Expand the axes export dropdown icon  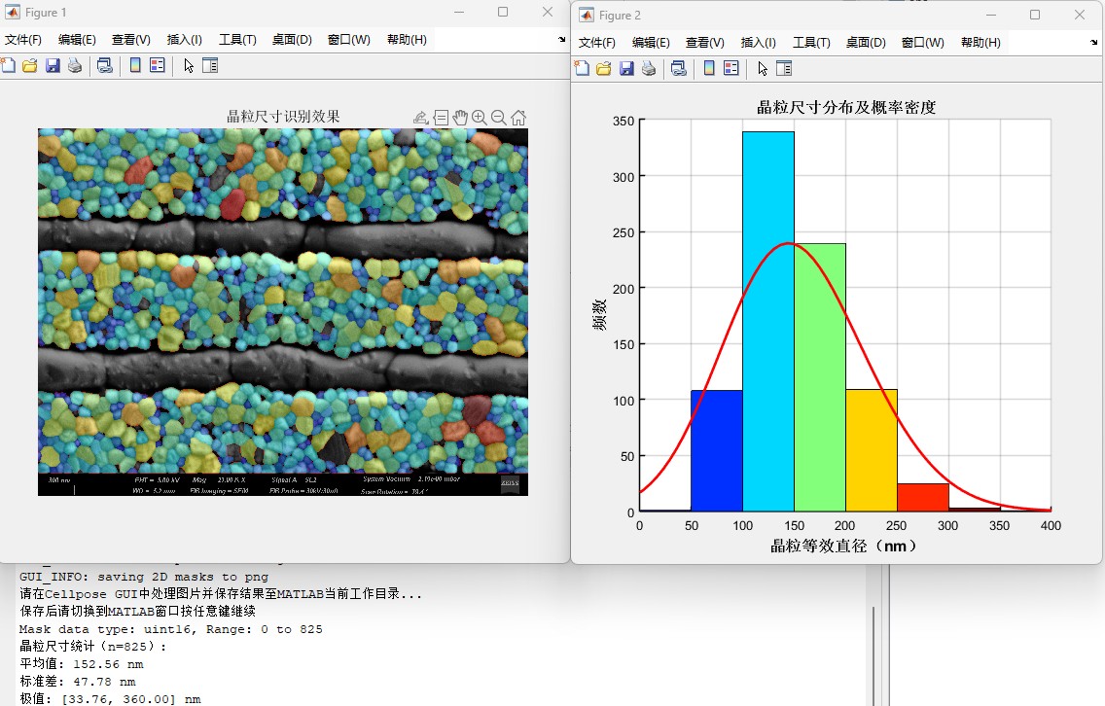pyautogui.click(x=420, y=118)
